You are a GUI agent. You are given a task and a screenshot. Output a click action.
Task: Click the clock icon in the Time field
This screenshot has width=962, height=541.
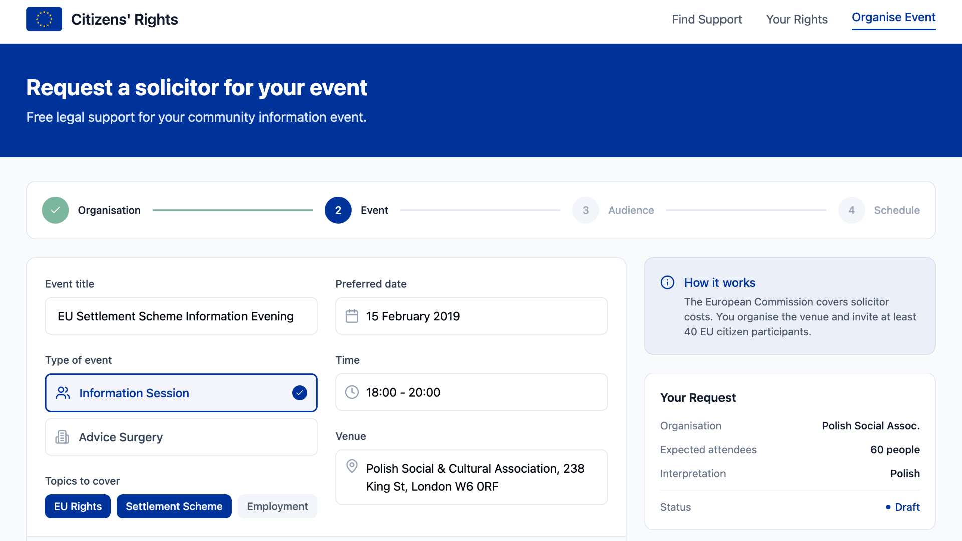point(352,392)
